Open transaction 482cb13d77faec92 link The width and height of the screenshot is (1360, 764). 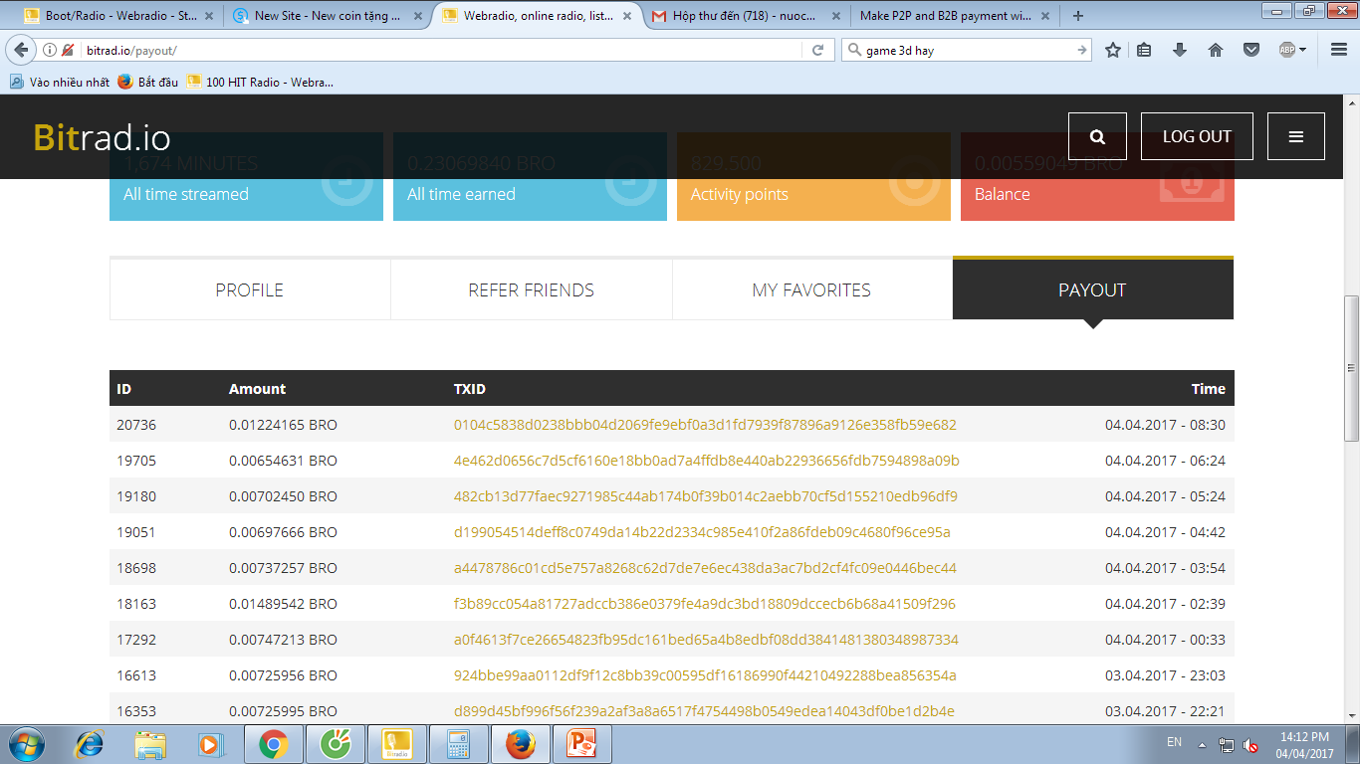click(x=706, y=496)
